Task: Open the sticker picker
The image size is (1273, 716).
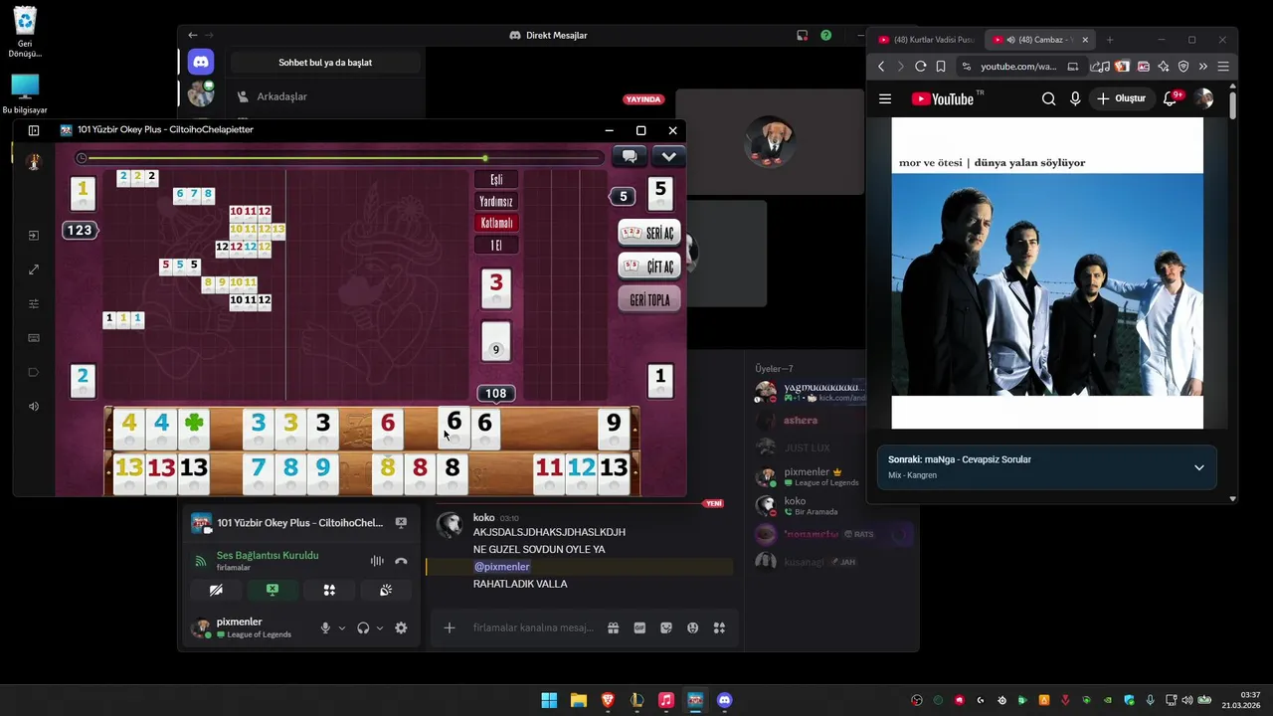Action: [666, 627]
